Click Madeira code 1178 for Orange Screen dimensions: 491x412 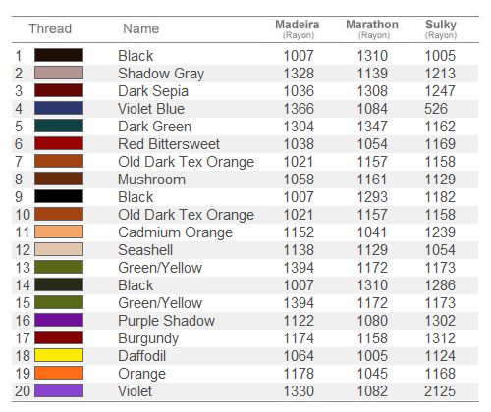pyautogui.click(x=299, y=374)
